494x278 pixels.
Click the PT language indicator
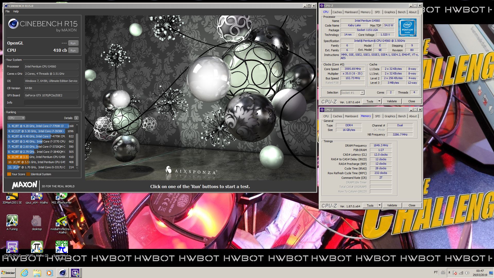click(436, 272)
